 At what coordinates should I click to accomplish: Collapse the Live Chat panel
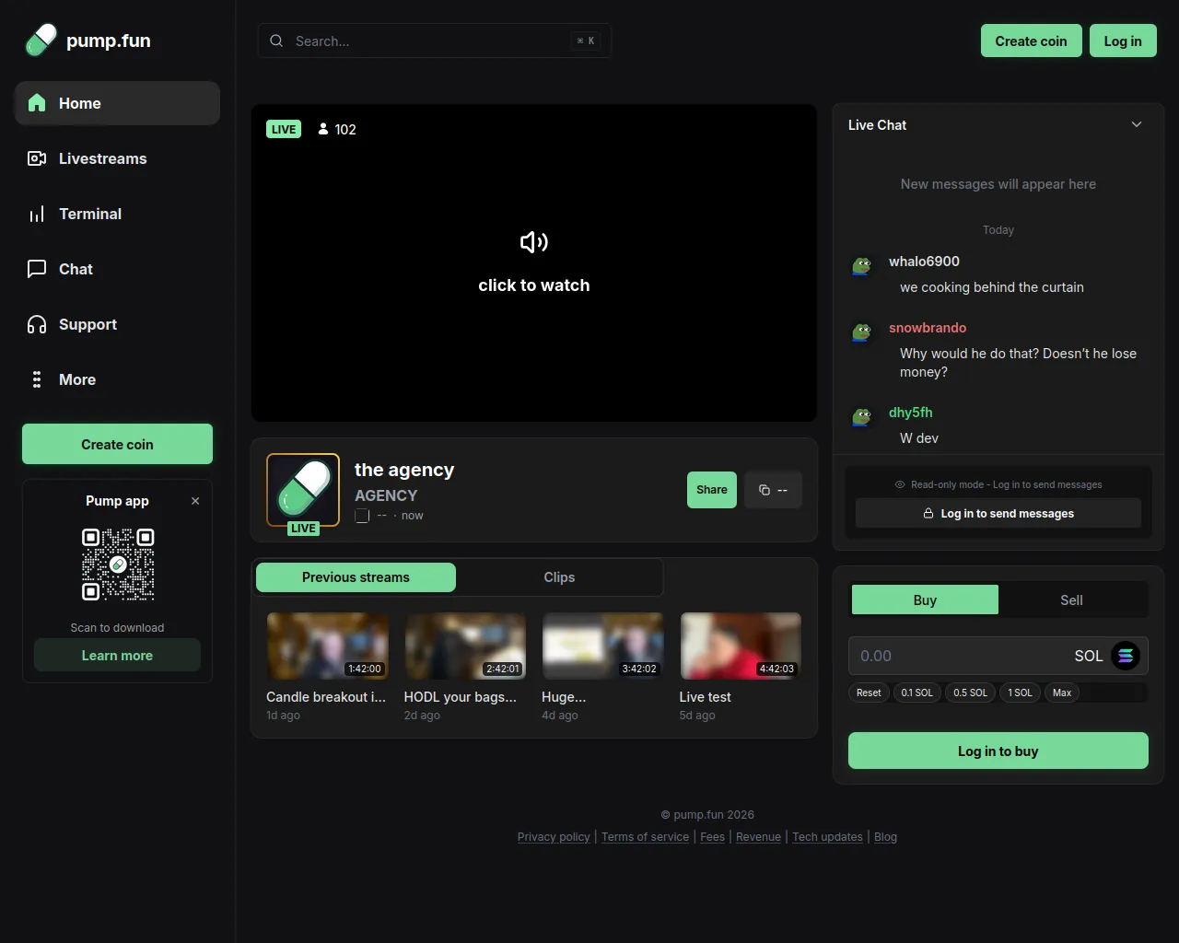(1137, 124)
